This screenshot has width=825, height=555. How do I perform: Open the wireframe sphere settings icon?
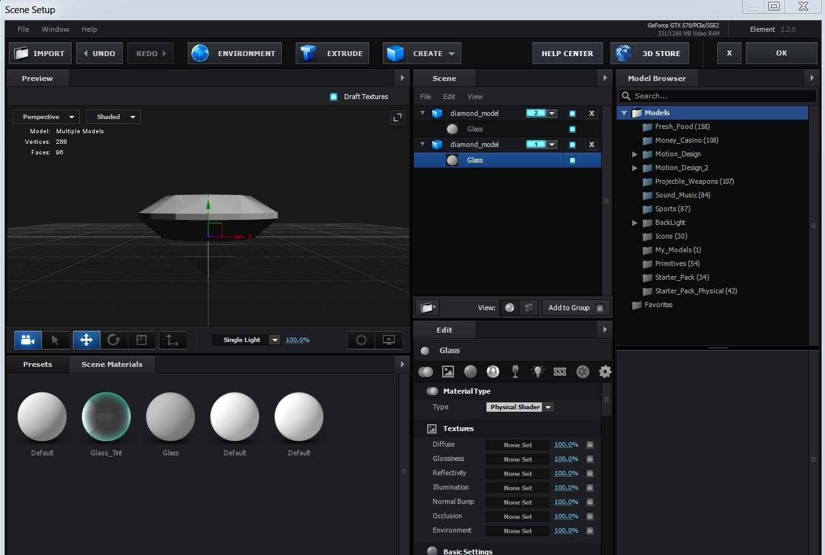point(582,372)
